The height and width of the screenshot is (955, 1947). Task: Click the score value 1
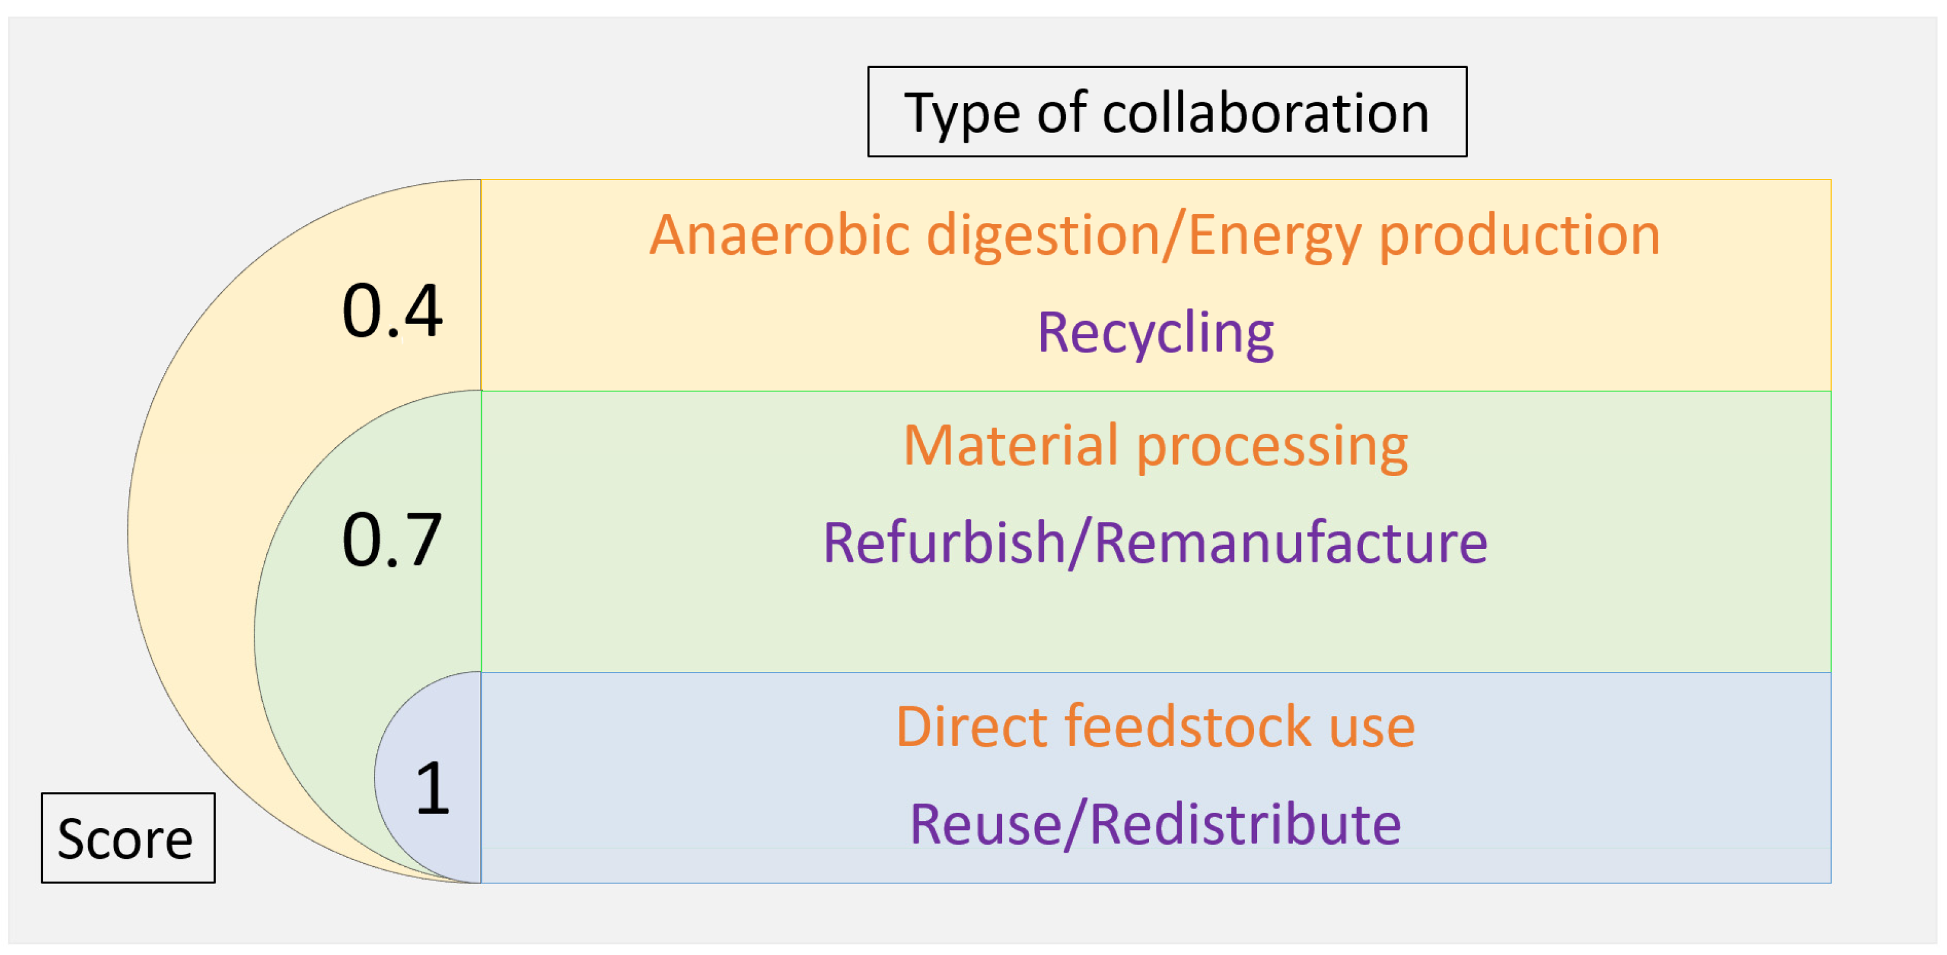click(433, 788)
